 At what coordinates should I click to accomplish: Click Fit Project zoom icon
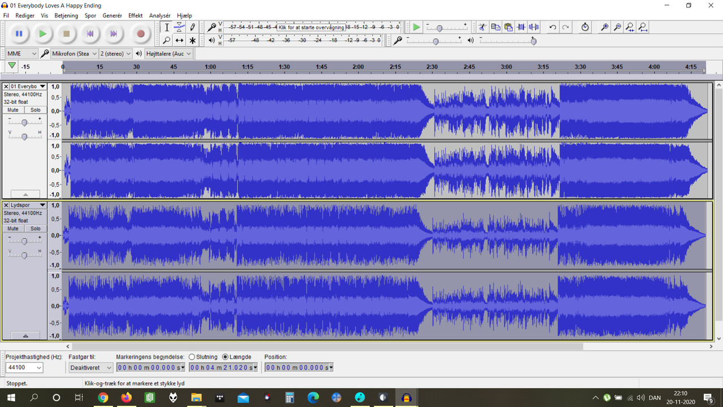(643, 27)
